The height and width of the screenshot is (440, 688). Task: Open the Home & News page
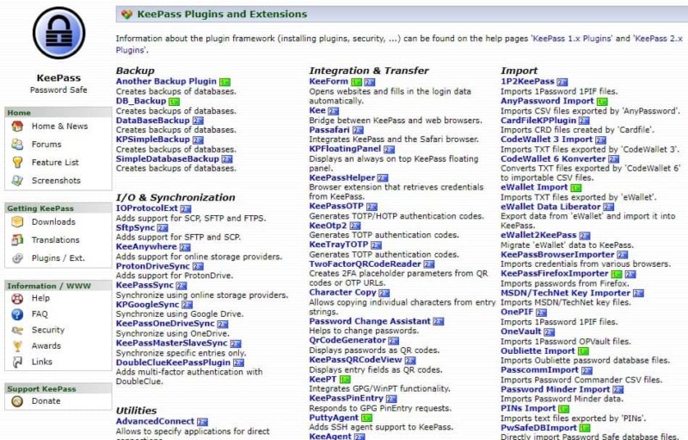[x=59, y=126]
